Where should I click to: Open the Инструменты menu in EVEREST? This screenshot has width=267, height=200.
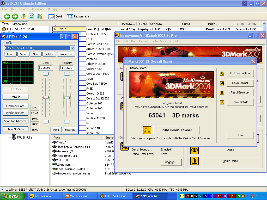point(57,9)
